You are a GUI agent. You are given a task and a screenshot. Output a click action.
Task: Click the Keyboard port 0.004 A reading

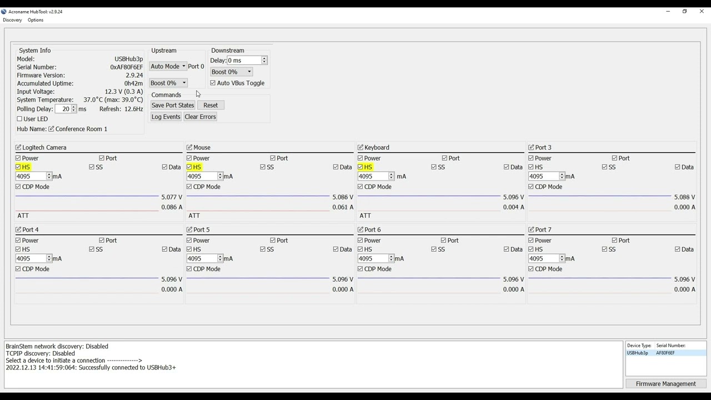coord(514,207)
